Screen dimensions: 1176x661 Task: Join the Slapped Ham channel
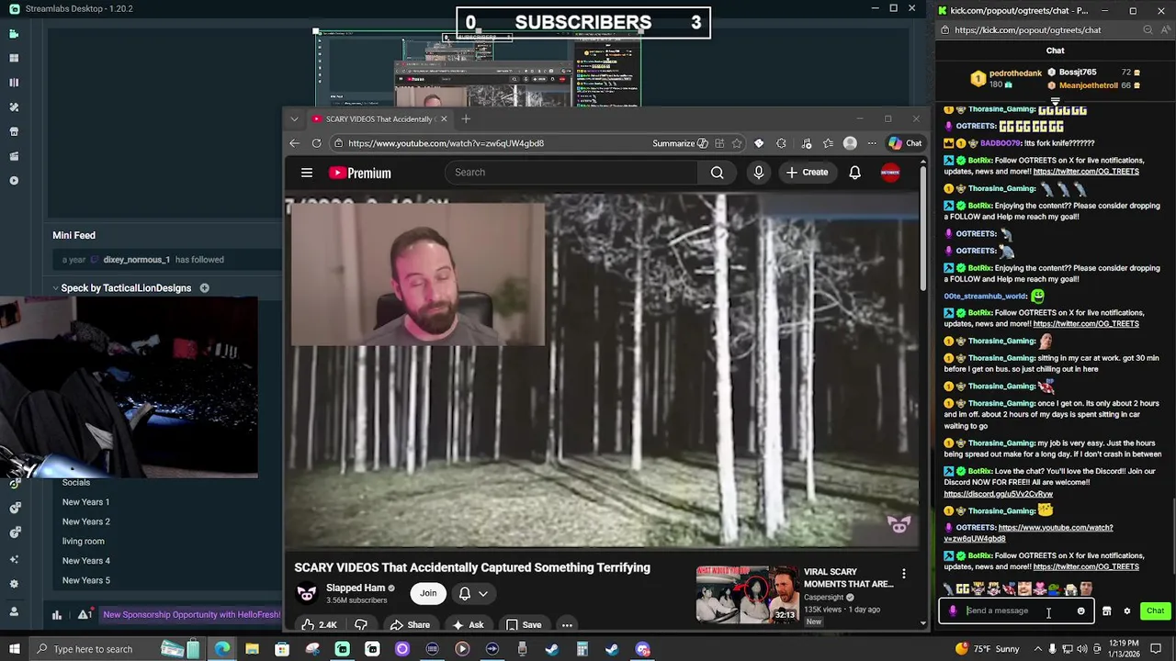click(428, 593)
